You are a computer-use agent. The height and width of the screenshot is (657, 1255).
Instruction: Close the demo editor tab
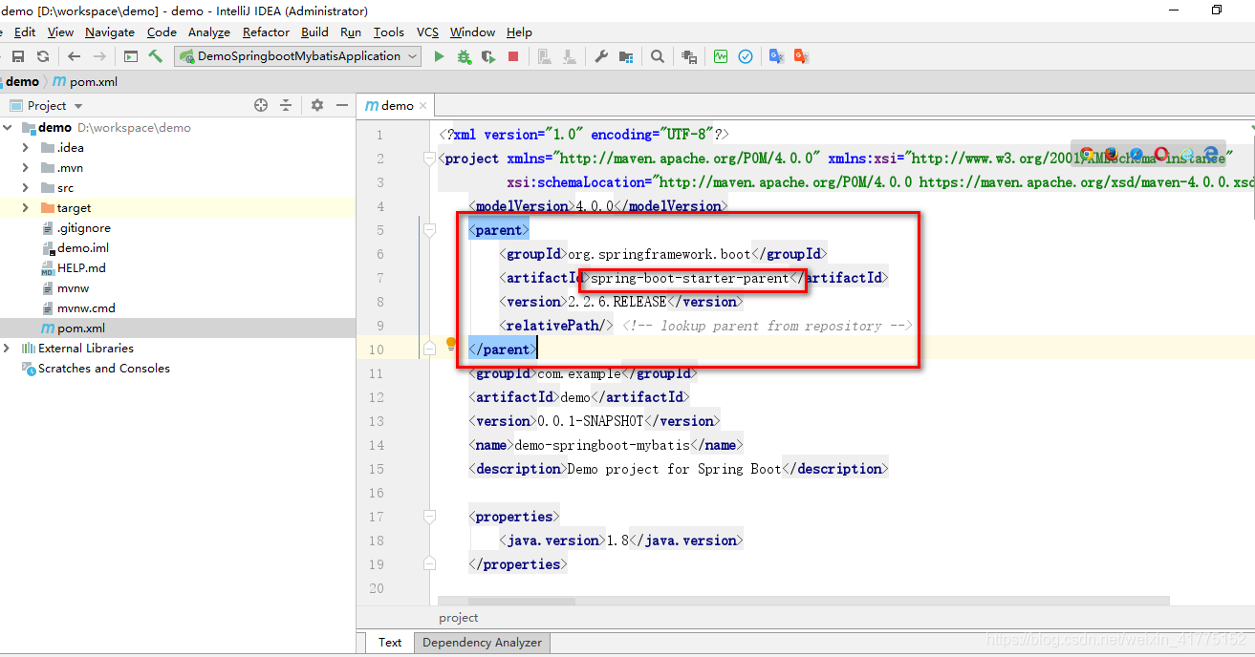(423, 106)
